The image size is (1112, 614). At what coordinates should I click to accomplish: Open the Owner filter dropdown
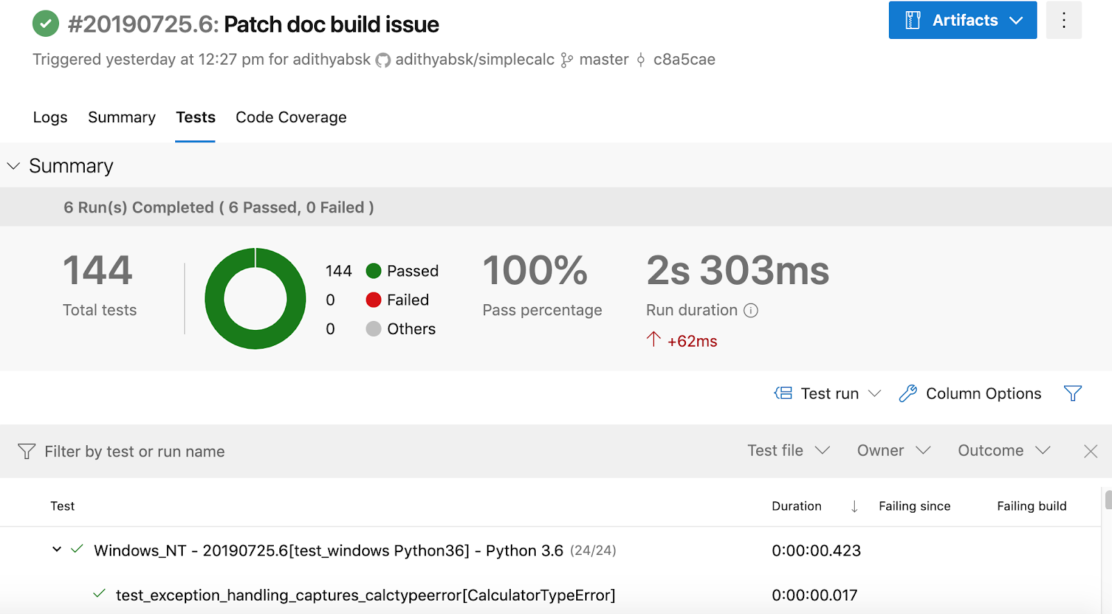point(893,451)
